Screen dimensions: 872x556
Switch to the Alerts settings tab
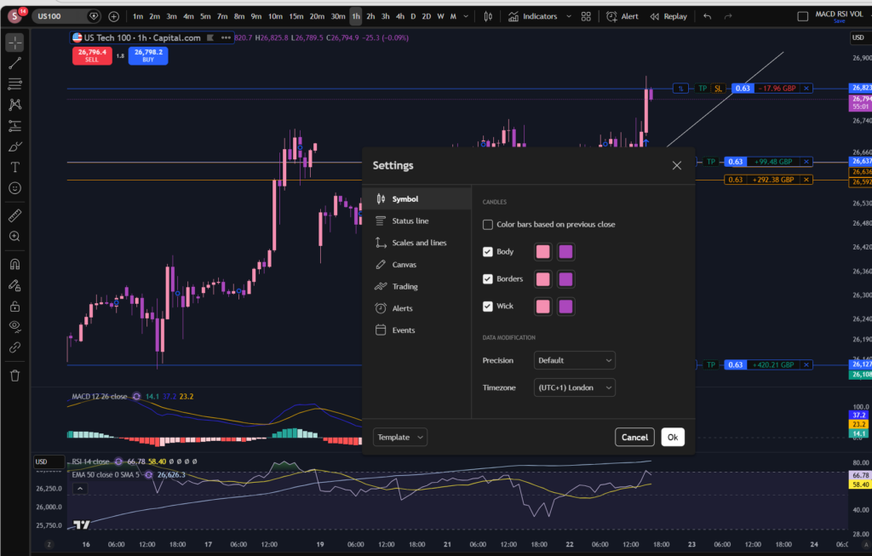pos(416,308)
